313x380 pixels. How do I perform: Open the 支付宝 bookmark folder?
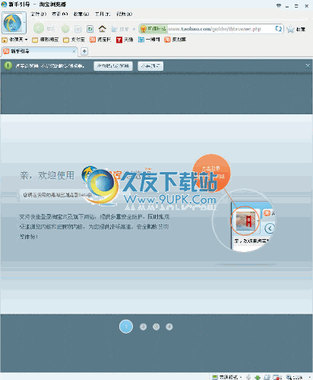74,40
